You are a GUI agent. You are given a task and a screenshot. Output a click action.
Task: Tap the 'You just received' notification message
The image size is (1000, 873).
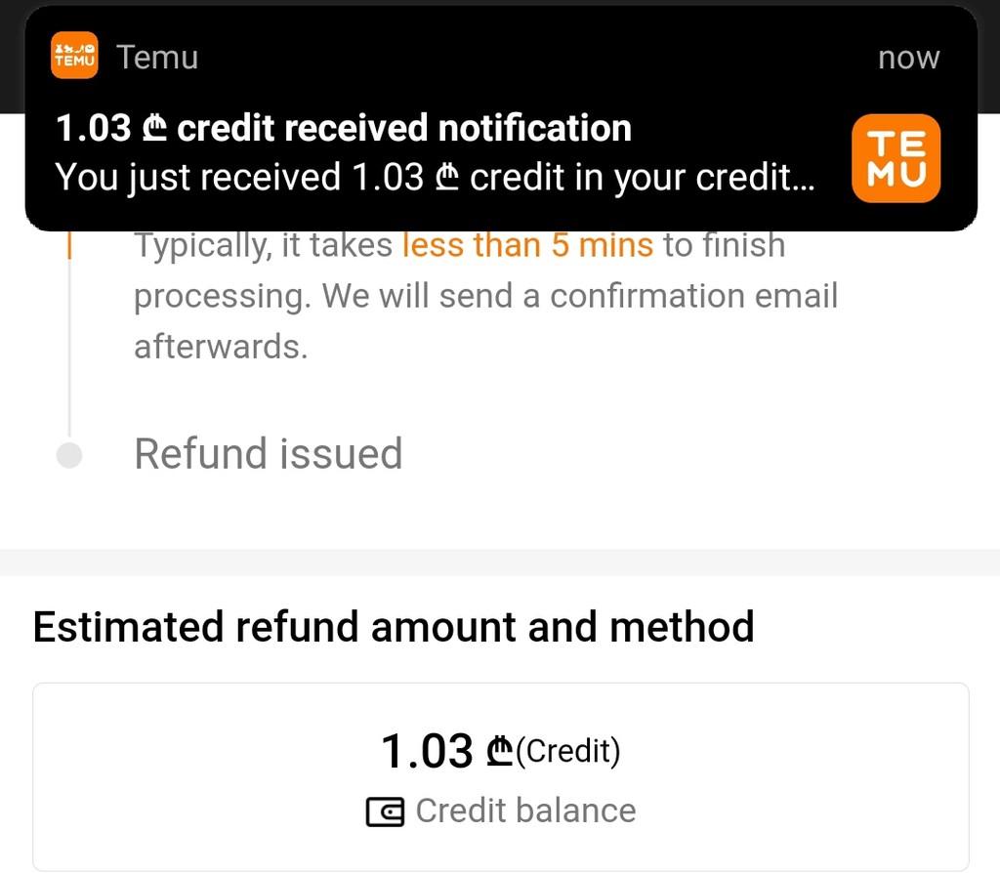(x=435, y=178)
